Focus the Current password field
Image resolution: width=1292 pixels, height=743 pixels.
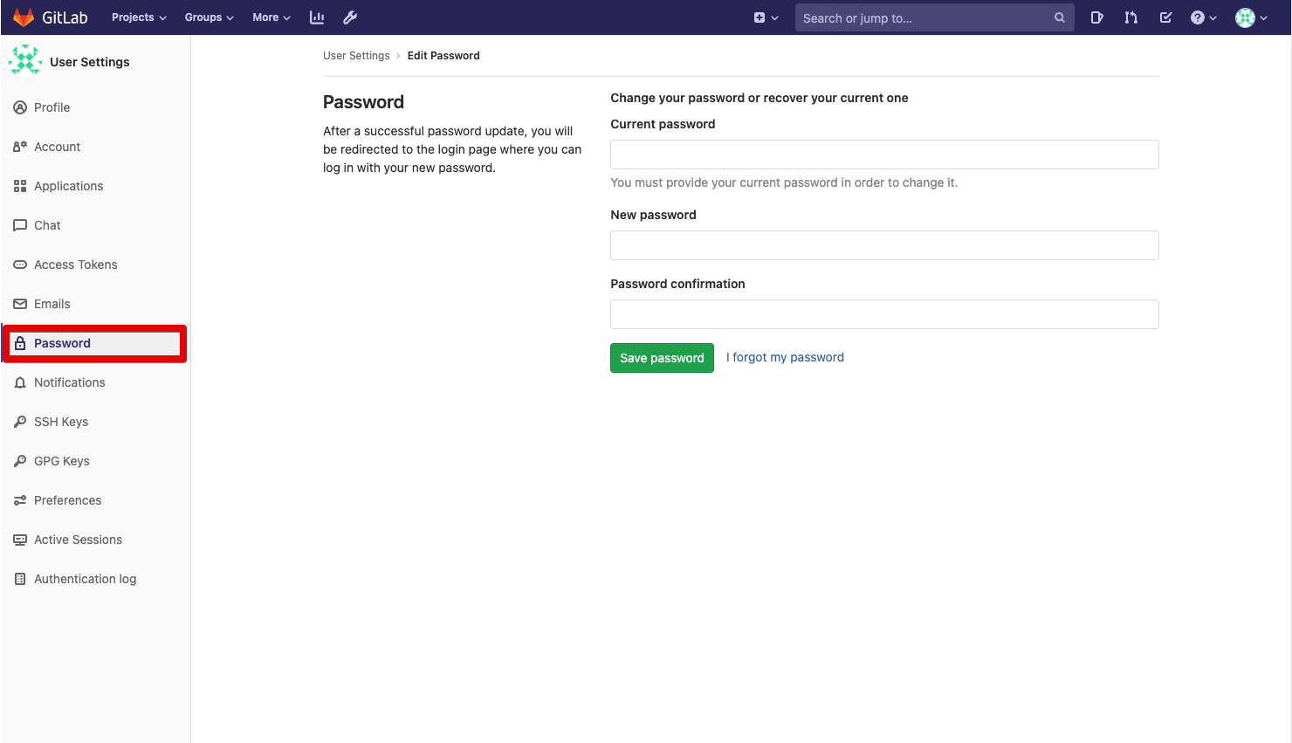pos(883,155)
